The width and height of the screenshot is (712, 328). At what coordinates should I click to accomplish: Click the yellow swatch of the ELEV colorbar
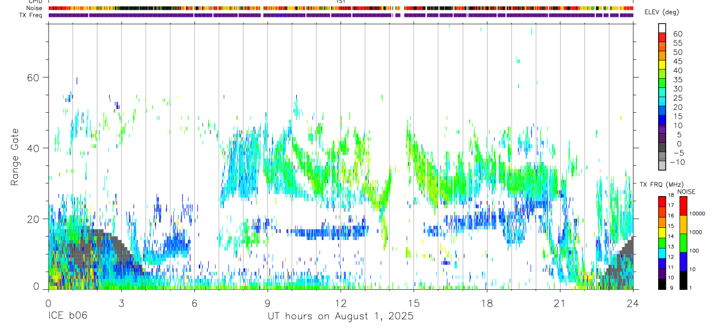[663, 64]
